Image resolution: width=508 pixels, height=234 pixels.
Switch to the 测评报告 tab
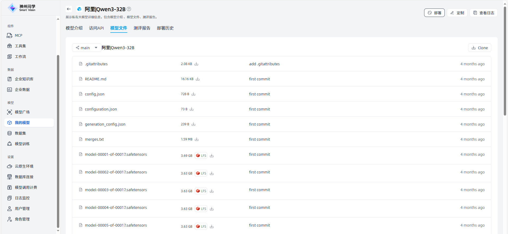[x=142, y=28]
